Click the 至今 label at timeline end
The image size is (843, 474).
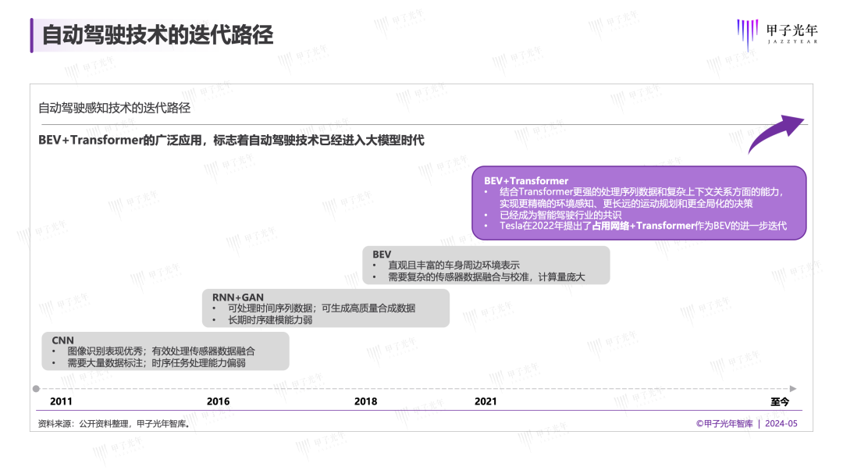click(780, 401)
